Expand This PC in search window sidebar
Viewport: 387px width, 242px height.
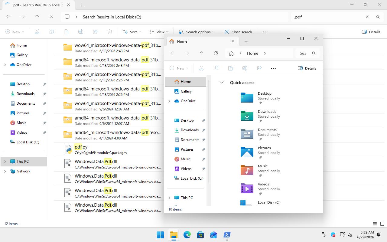click(5, 162)
